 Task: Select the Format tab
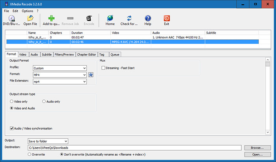(x=11, y=54)
